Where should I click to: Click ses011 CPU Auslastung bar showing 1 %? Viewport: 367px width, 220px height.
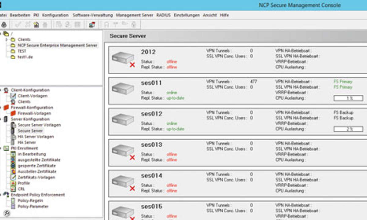[348, 98]
